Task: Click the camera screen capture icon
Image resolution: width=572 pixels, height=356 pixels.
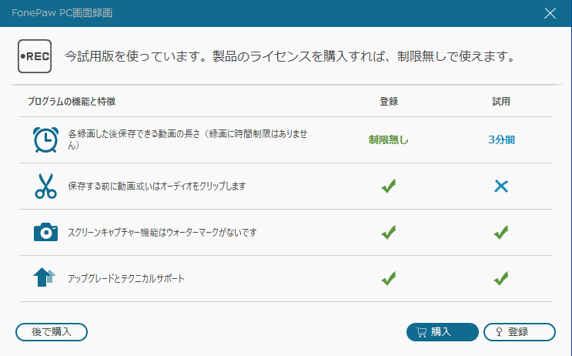Action: [x=45, y=231]
